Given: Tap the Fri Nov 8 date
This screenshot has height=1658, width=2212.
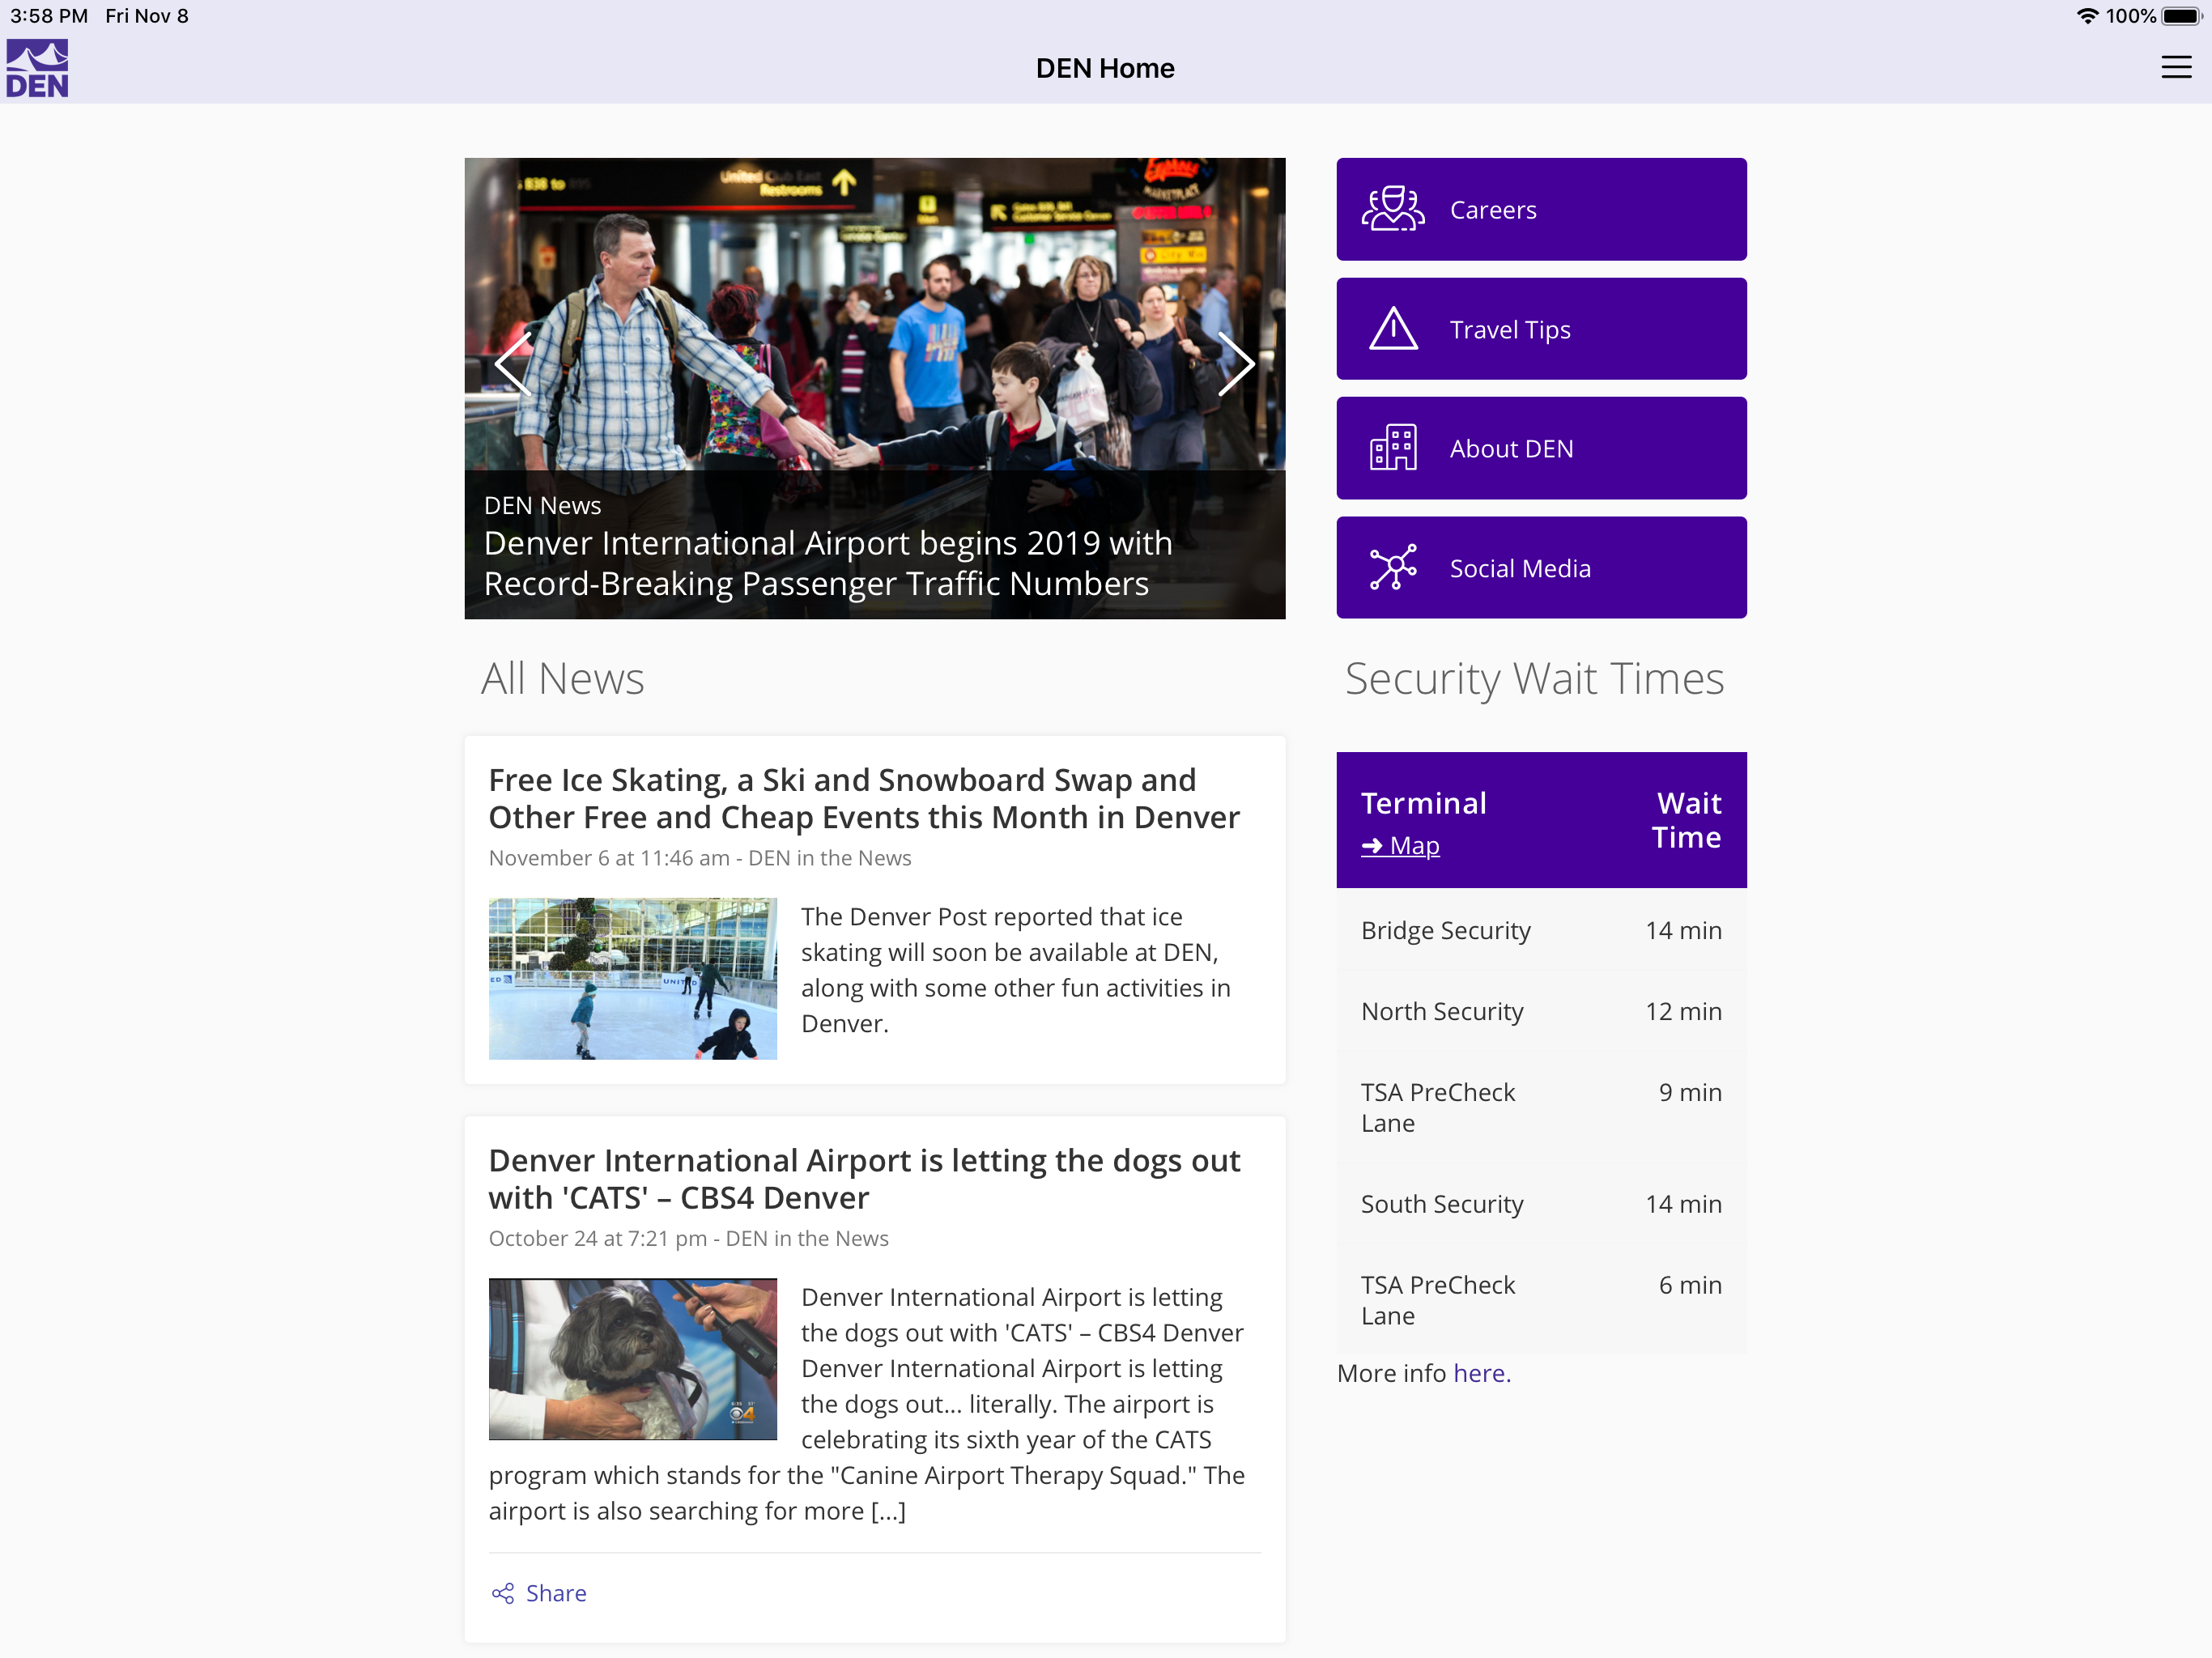Looking at the screenshot, I should tap(147, 16).
